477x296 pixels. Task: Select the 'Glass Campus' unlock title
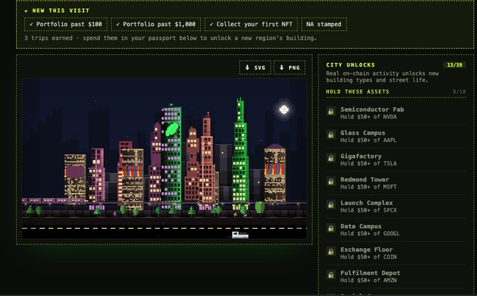click(x=363, y=133)
